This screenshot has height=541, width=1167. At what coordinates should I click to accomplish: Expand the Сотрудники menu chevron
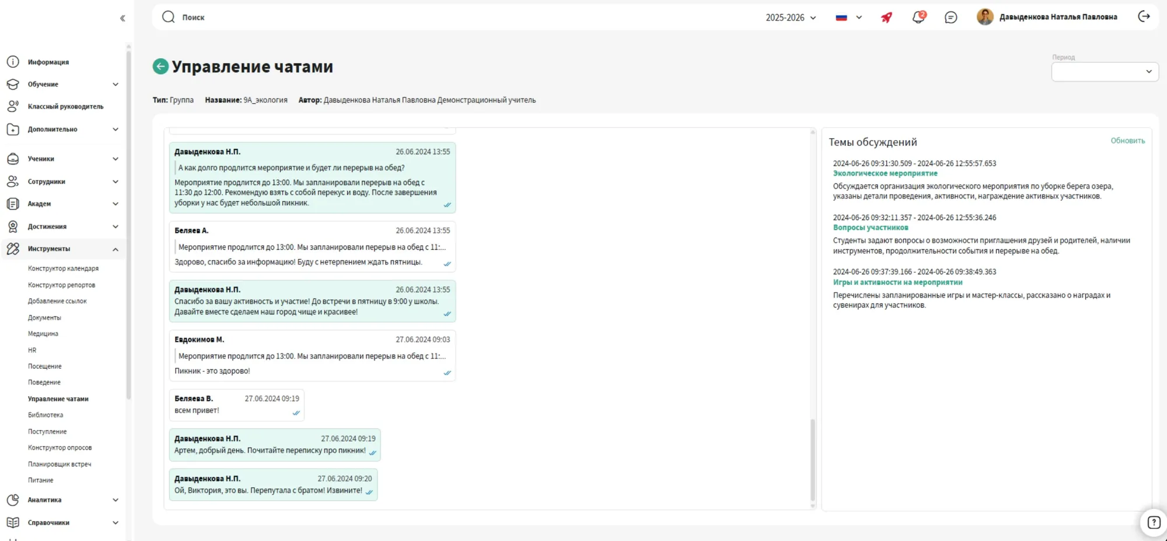116,182
